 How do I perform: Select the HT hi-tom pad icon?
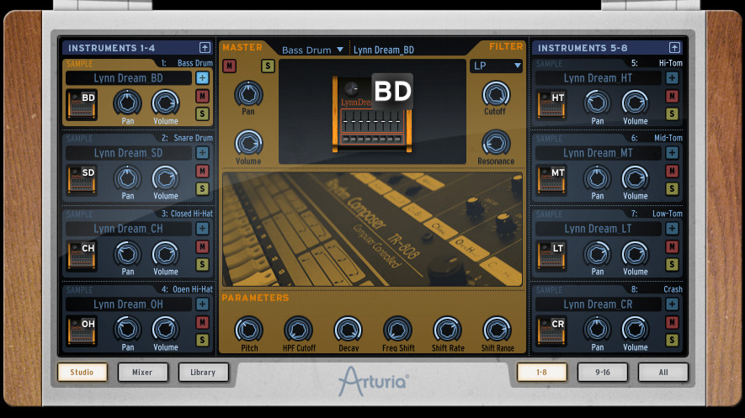point(551,105)
